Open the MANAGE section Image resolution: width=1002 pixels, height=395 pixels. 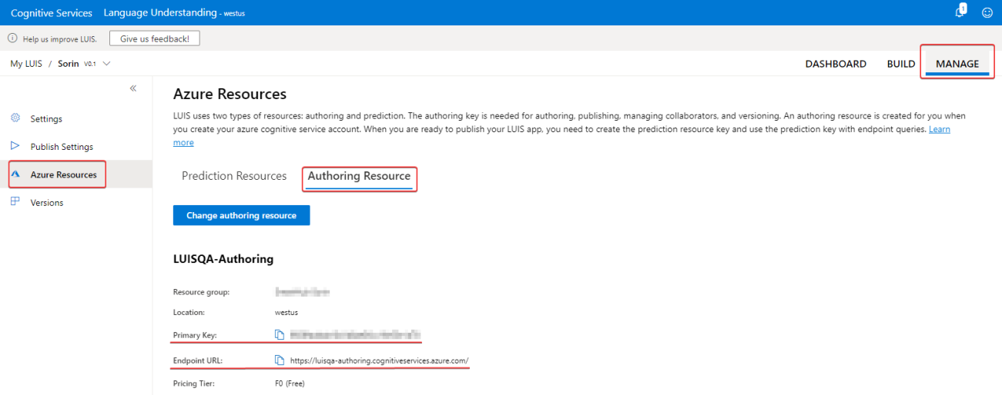click(957, 64)
